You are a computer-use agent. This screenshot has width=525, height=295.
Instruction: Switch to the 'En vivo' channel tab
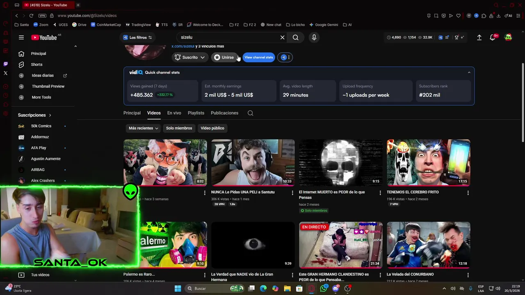174,113
